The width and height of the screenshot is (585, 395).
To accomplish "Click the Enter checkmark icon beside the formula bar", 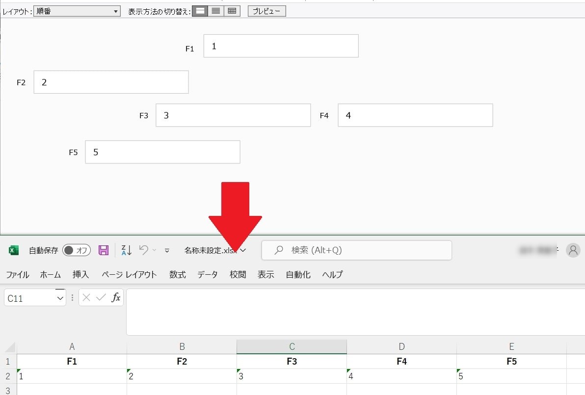I will click(x=99, y=297).
